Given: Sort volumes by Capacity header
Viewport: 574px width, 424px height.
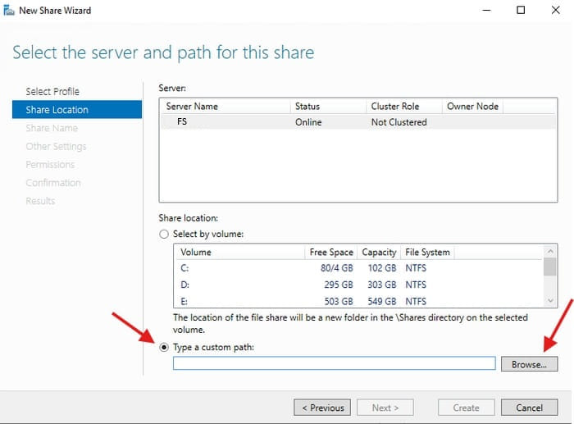Looking at the screenshot, I should pos(379,253).
